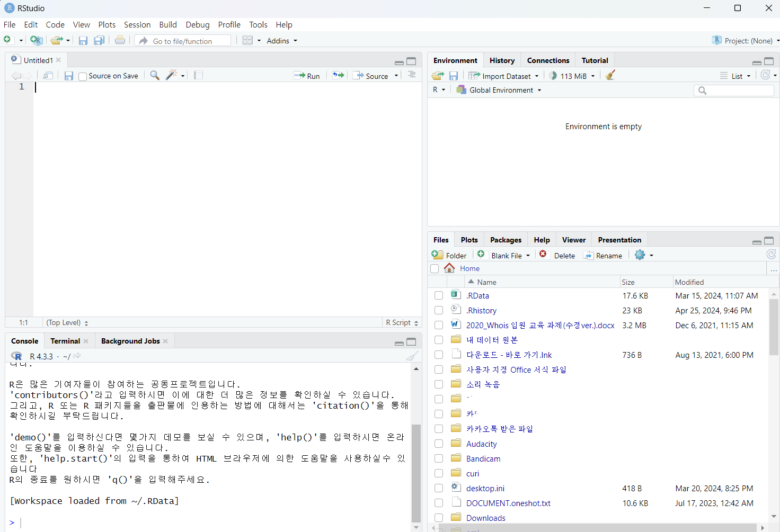
Task: Click Show in new window icon in editor
Action: (x=48, y=76)
